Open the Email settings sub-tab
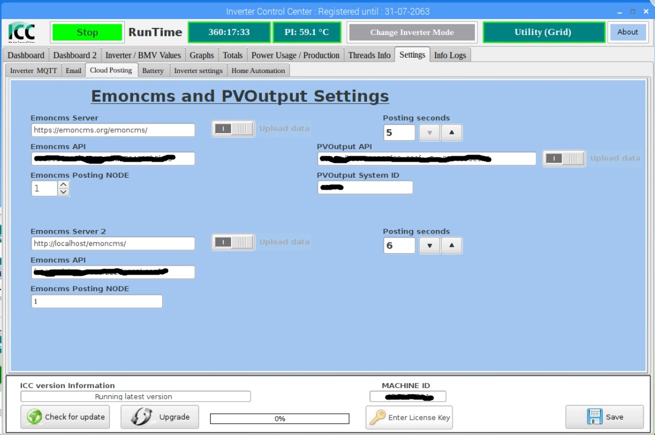This screenshot has width=655, height=435. (x=74, y=71)
